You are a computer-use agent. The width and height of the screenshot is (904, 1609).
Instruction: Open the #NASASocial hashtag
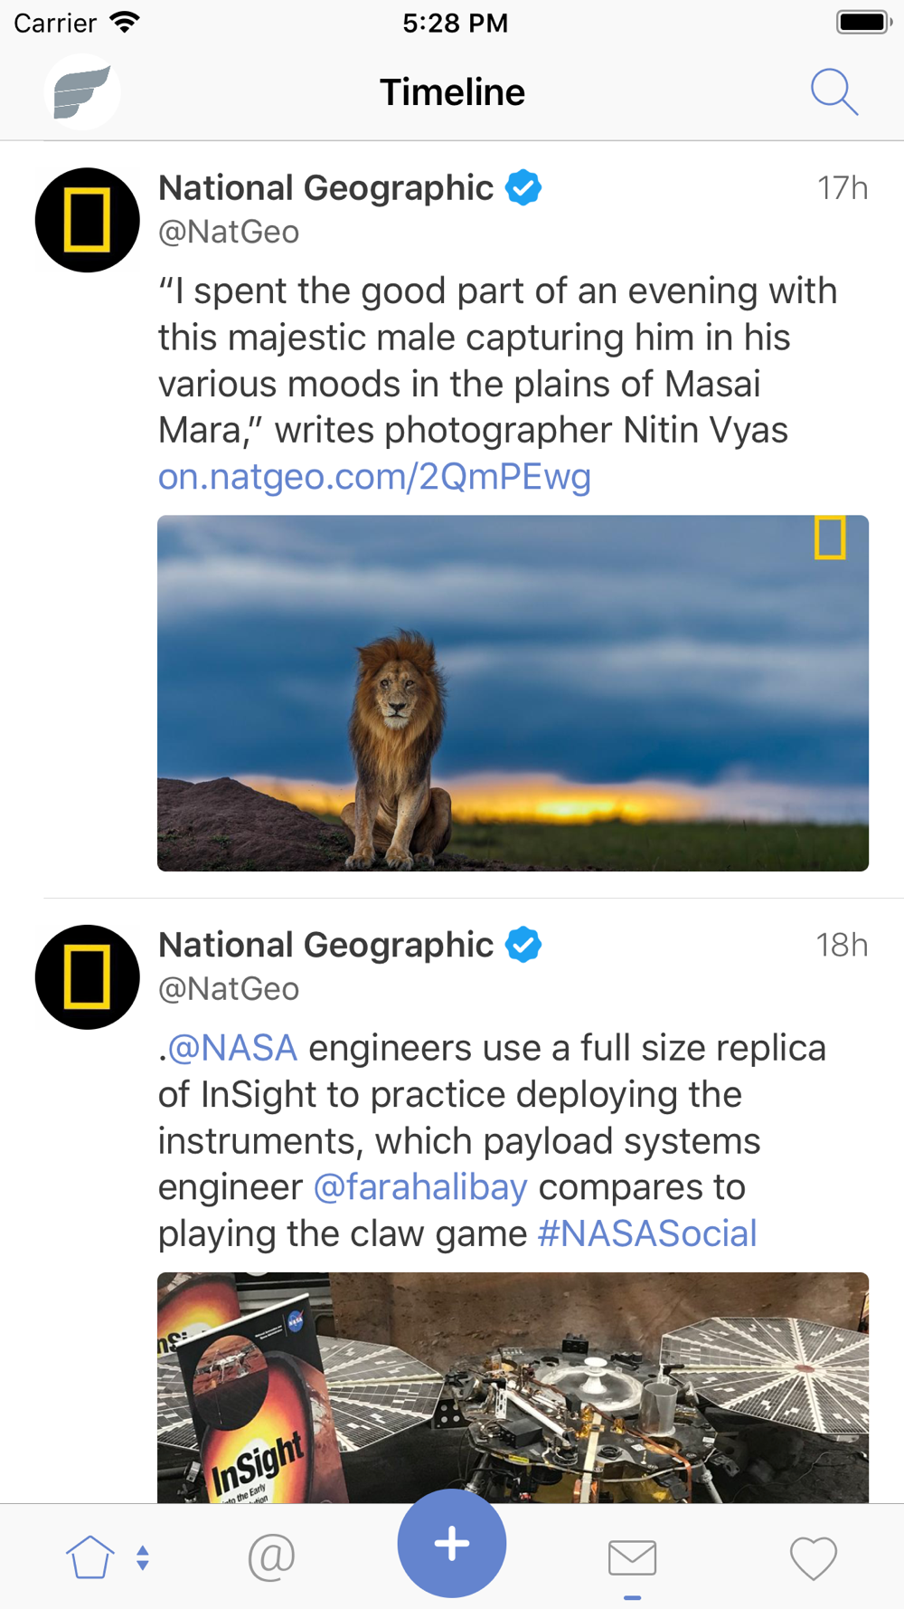pos(647,1233)
